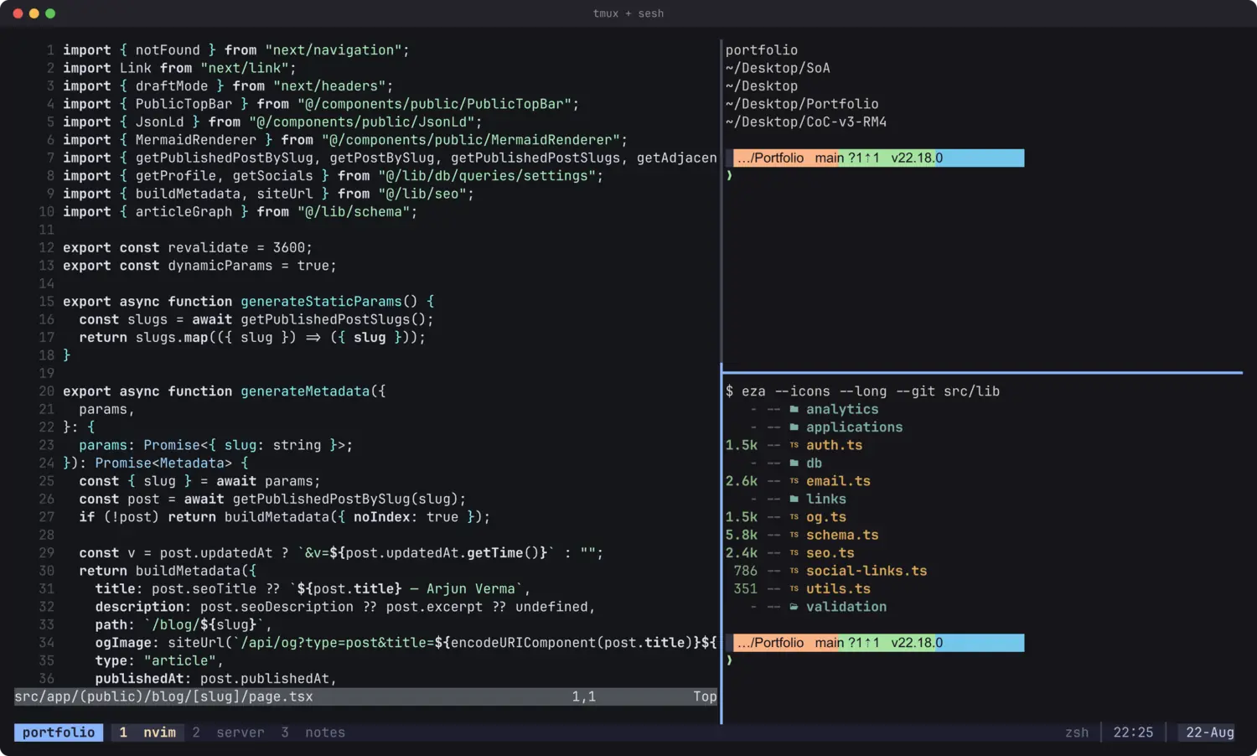Click the folder icon beside links
1257x756 pixels.
point(794,499)
